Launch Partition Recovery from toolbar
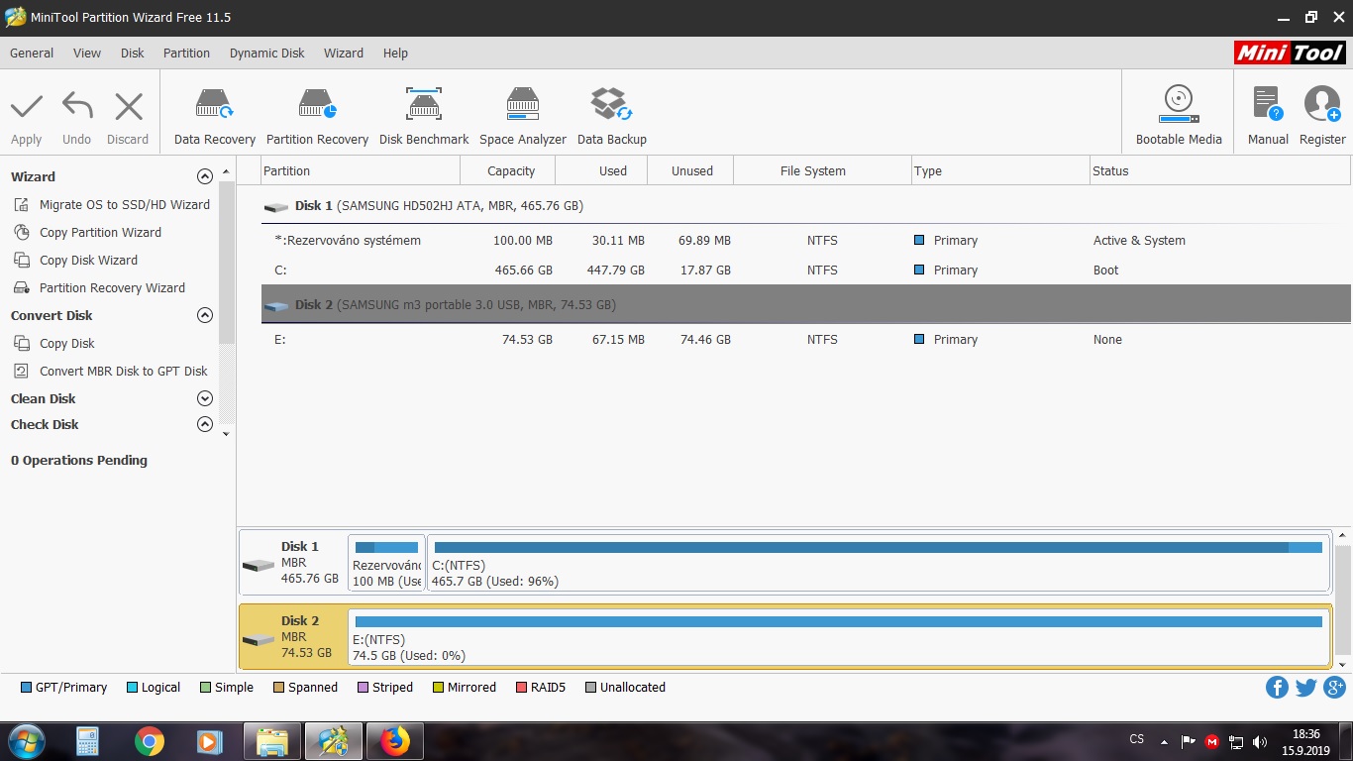1353x761 pixels. click(x=317, y=116)
